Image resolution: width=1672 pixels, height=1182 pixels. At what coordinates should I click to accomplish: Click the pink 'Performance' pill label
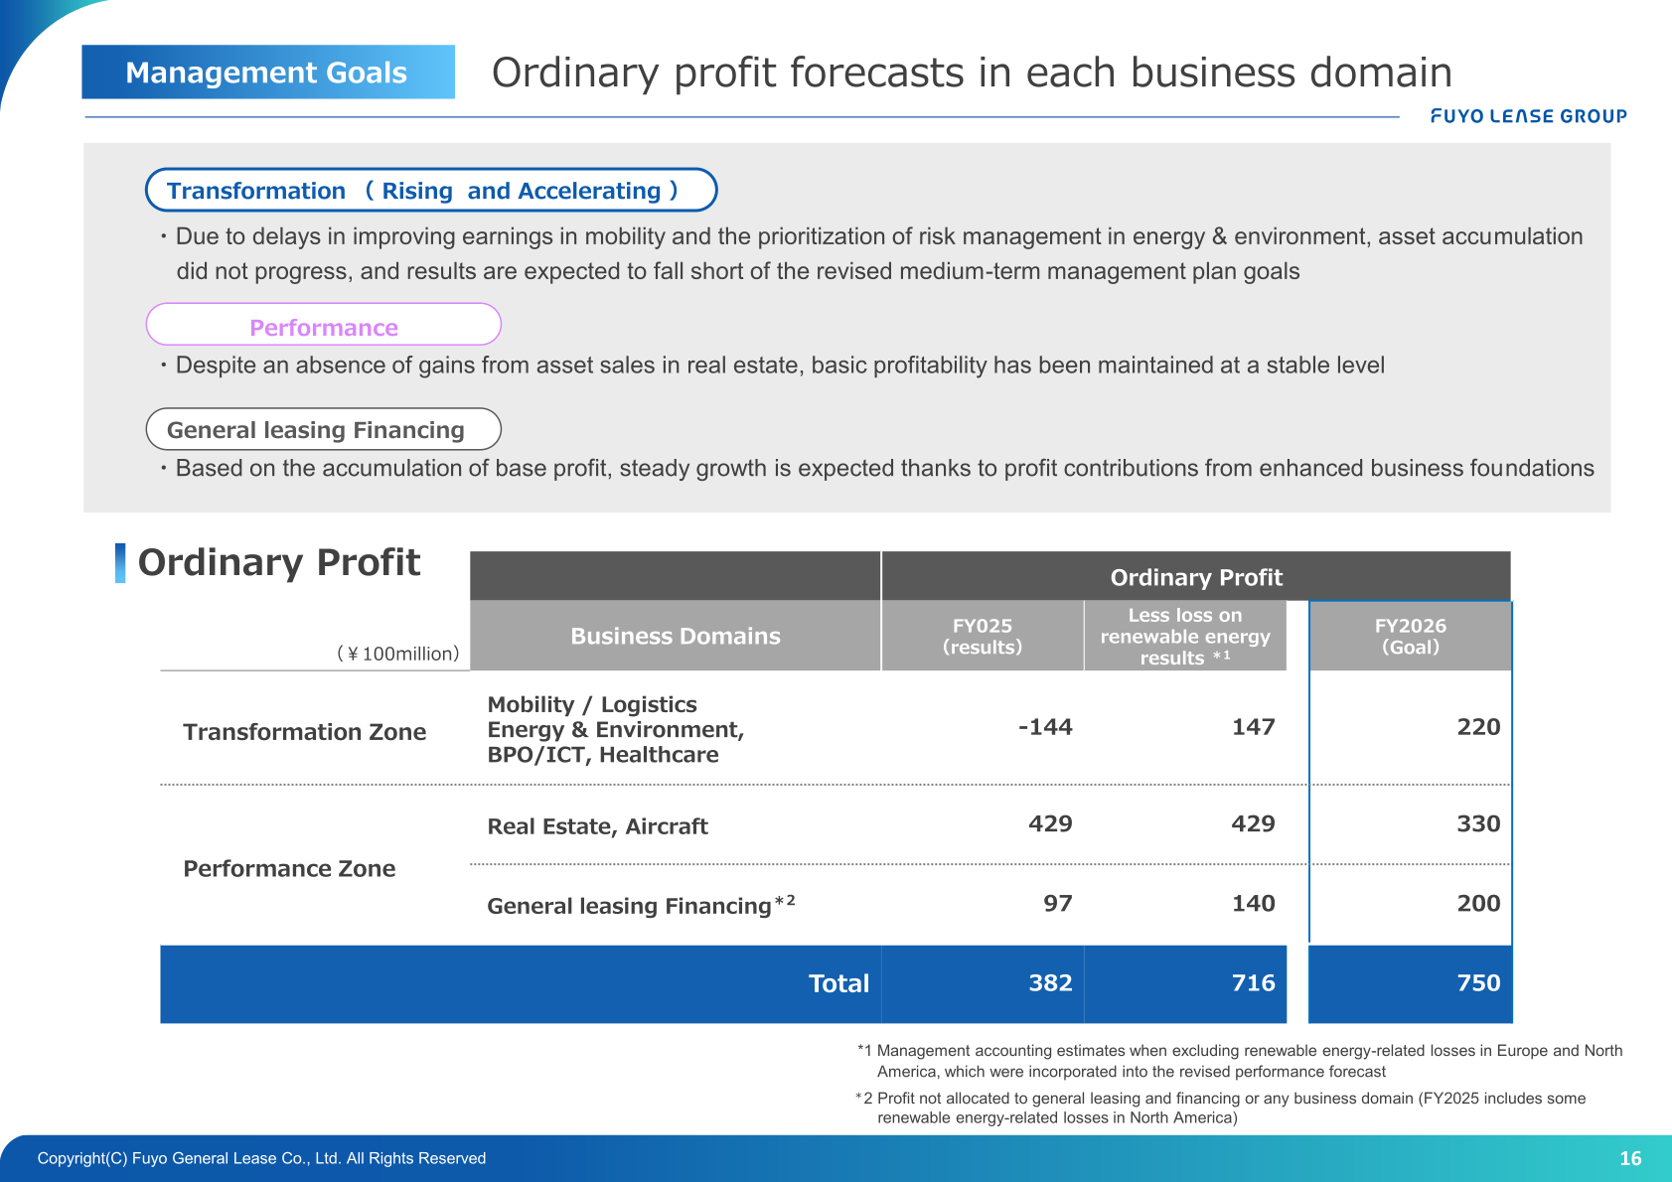[324, 327]
